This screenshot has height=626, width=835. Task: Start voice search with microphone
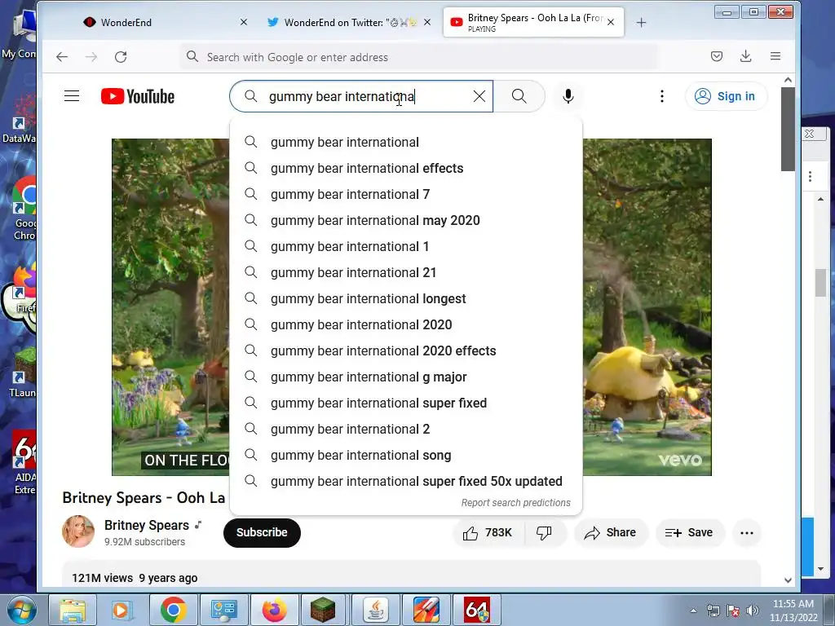click(568, 96)
